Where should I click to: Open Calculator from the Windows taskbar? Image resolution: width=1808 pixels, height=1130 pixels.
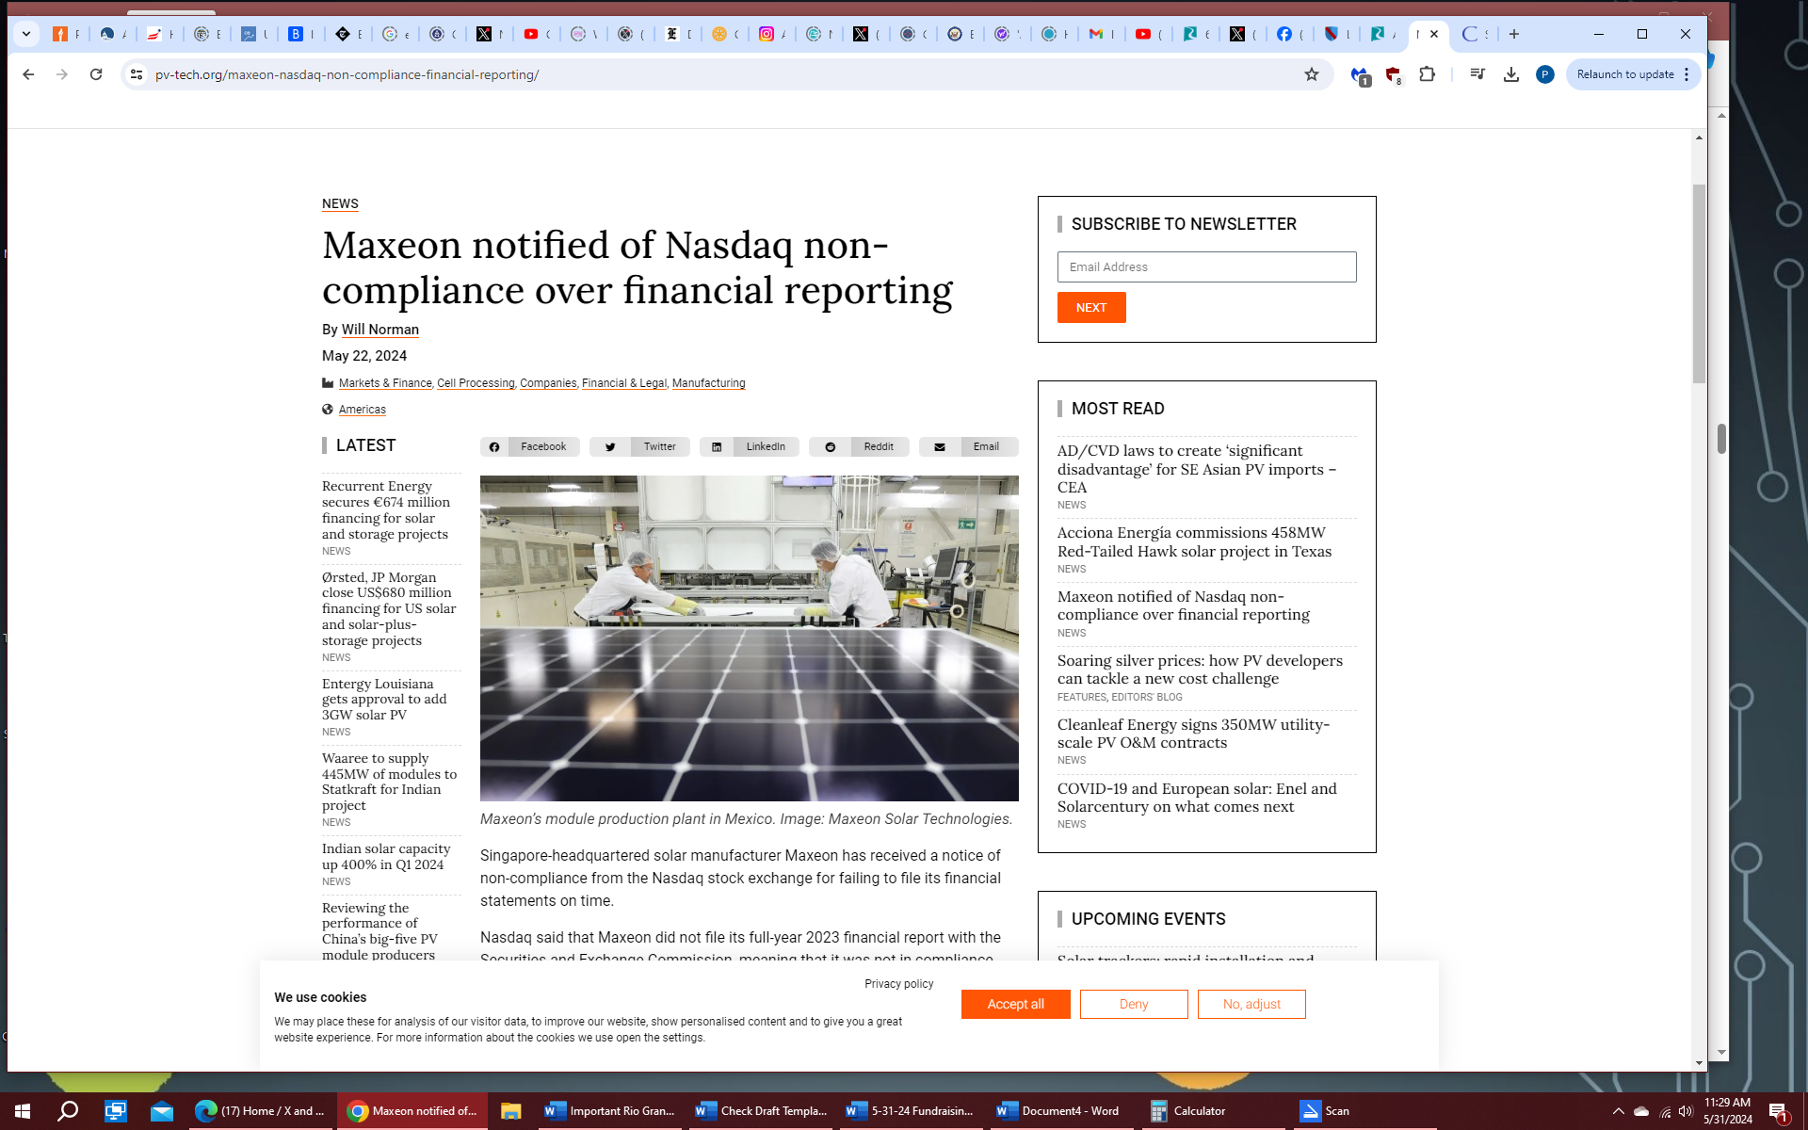pyautogui.click(x=1188, y=1111)
